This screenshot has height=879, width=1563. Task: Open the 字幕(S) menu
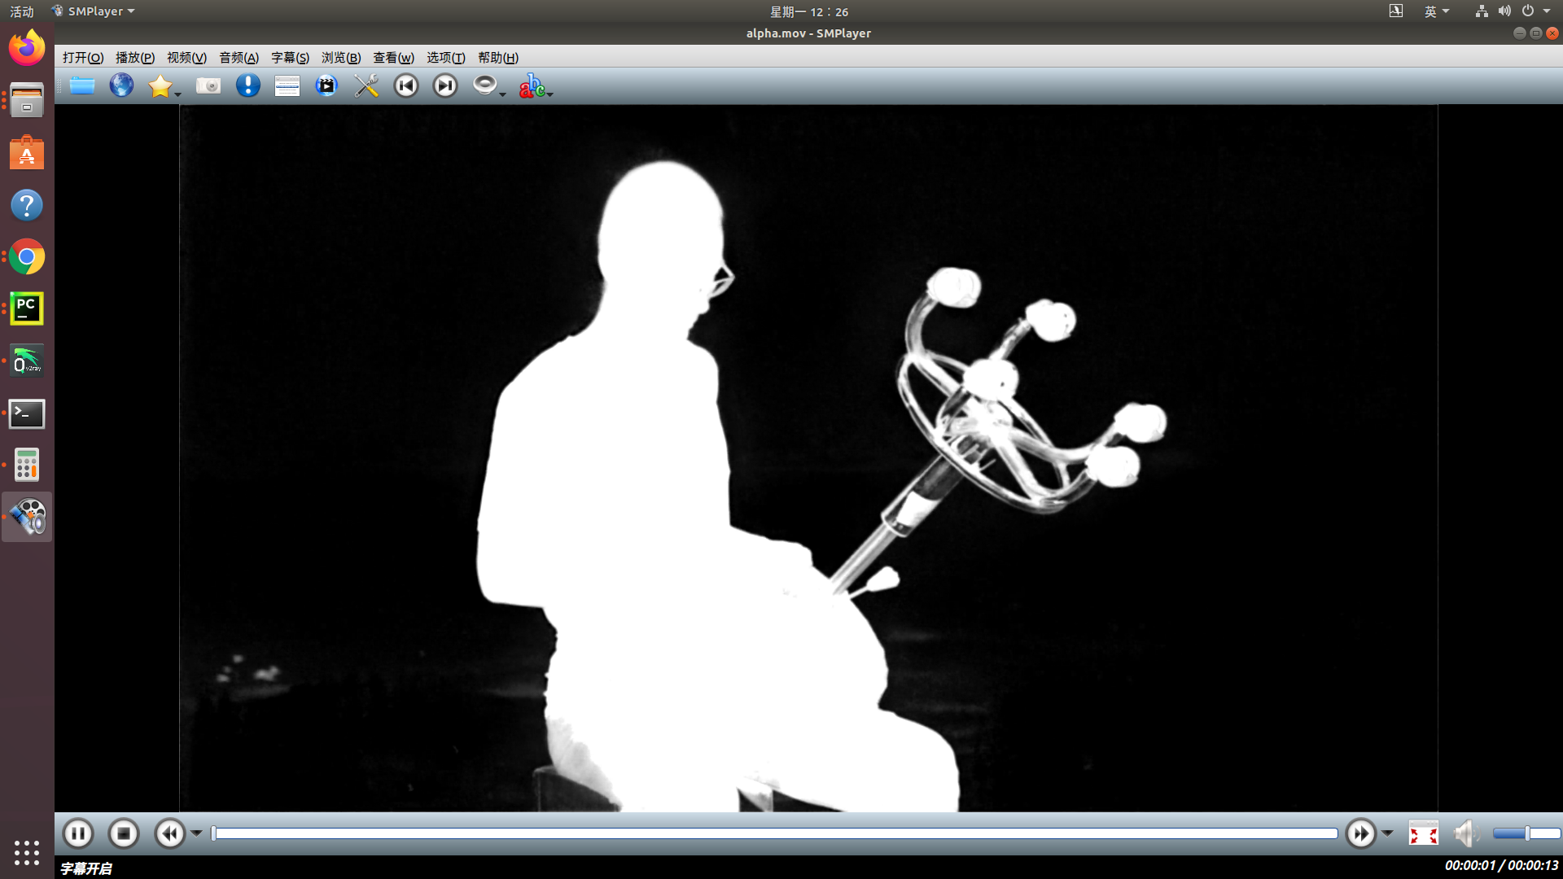coord(290,58)
